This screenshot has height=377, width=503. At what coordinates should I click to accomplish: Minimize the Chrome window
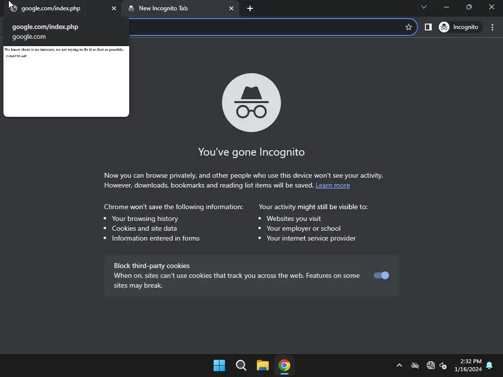click(x=446, y=7)
